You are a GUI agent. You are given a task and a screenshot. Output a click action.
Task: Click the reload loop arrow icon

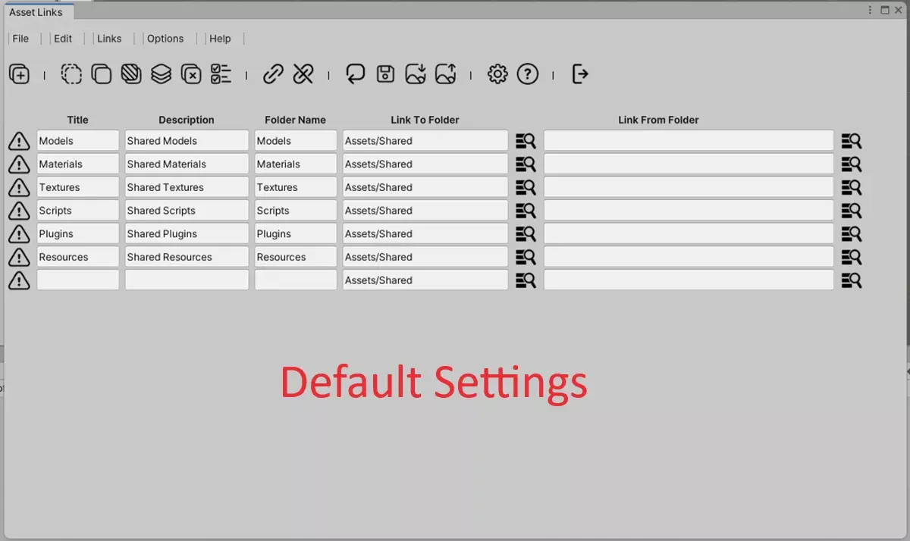coord(355,74)
